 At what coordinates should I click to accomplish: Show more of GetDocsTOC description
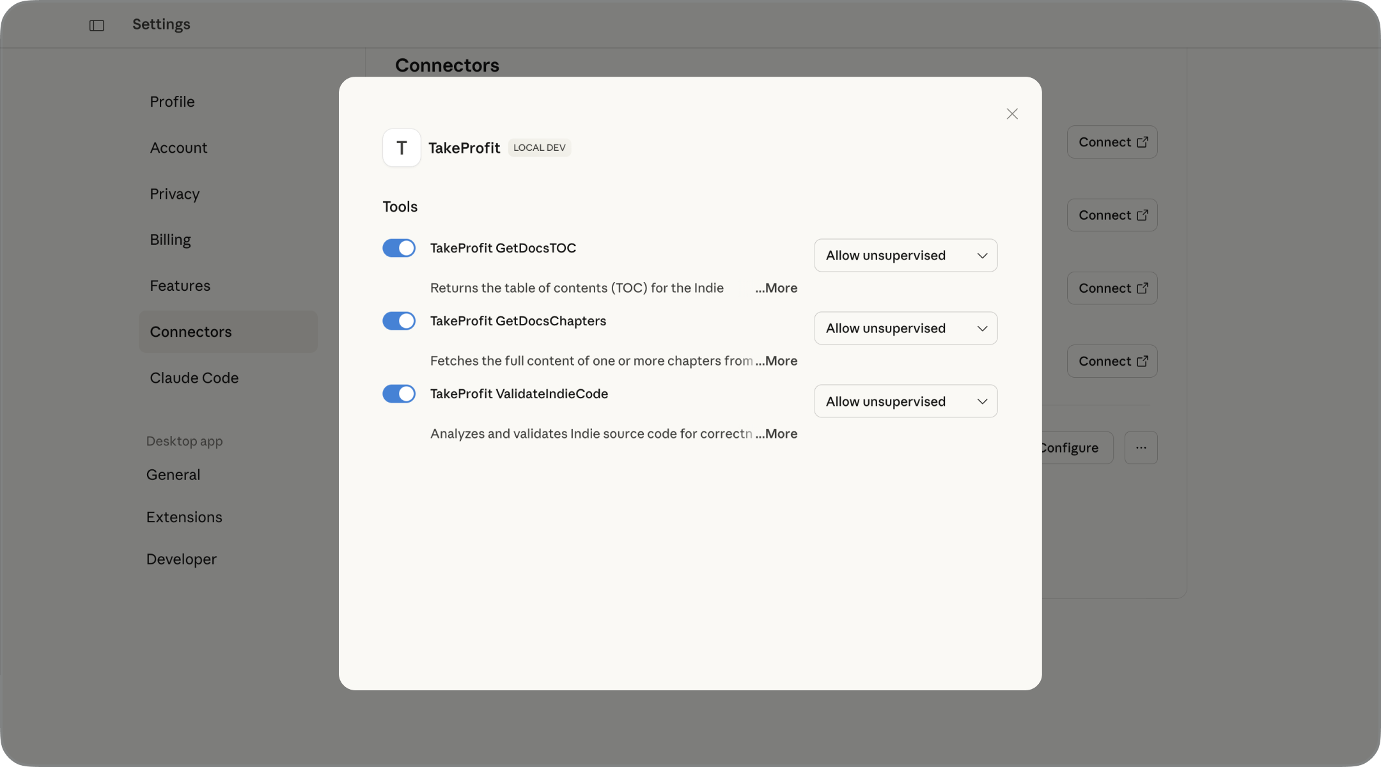[776, 288]
